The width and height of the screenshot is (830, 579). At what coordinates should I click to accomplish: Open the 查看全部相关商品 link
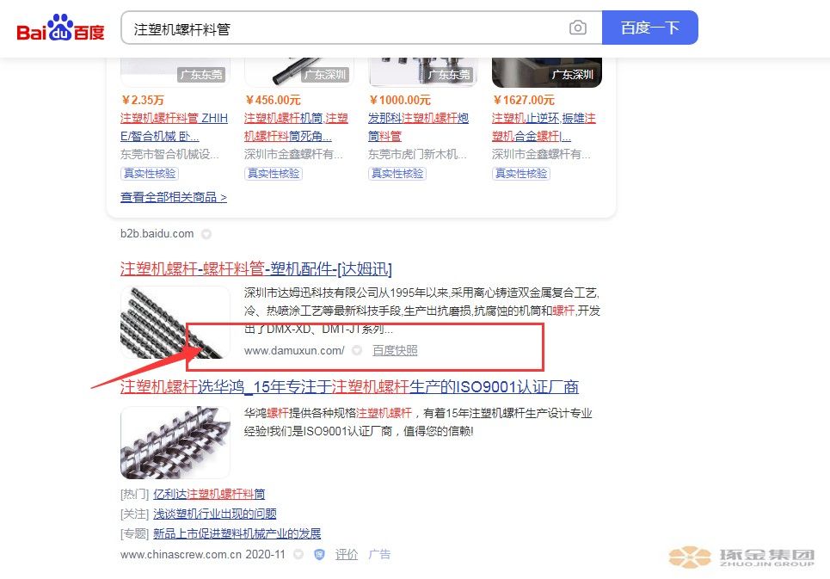174,197
